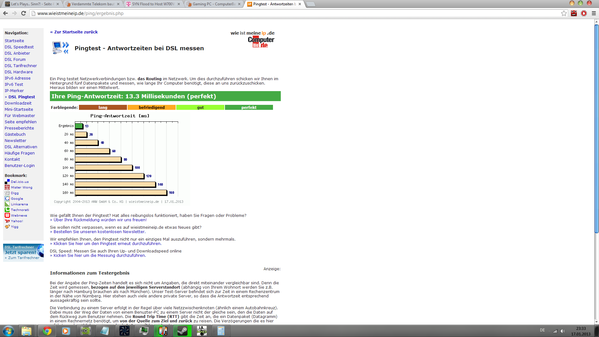Open DSL Speedtest in navigation
The width and height of the screenshot is (599, 337).
click(x=19, y=47)
